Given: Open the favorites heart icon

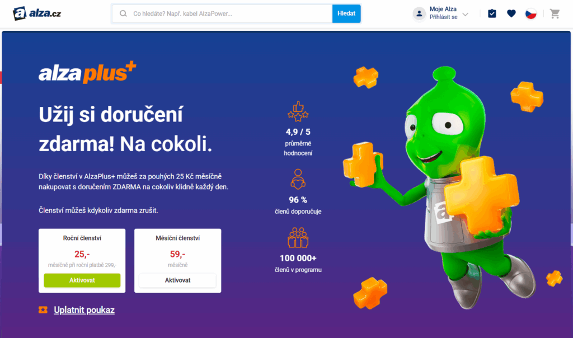Looking at the screenshot, I should point(511,13).
